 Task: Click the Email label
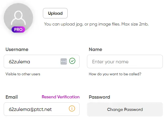(12, 97)
